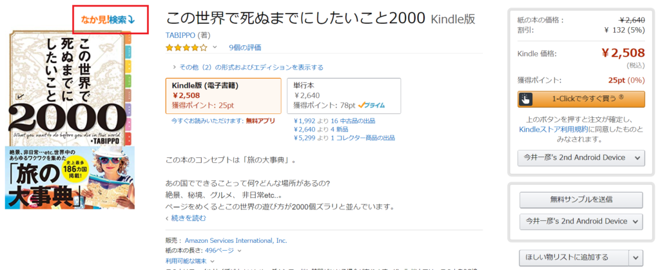Click the 1-Click buy hand icon
The width and height of the screenshot is (660, 270).
526,99
